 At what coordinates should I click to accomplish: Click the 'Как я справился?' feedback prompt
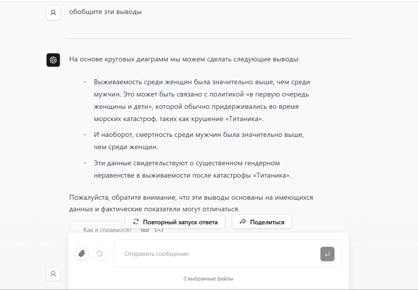(107, 230)
